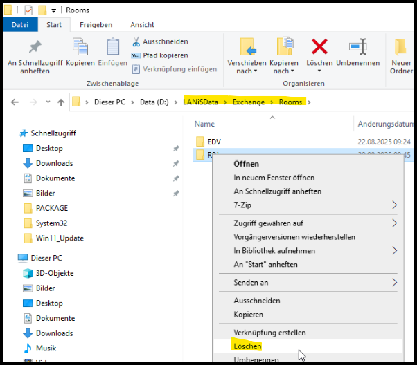Click the back navigation arrow
Screen dimensions: 417x365
pyautogui.click(x=15, y=102)
